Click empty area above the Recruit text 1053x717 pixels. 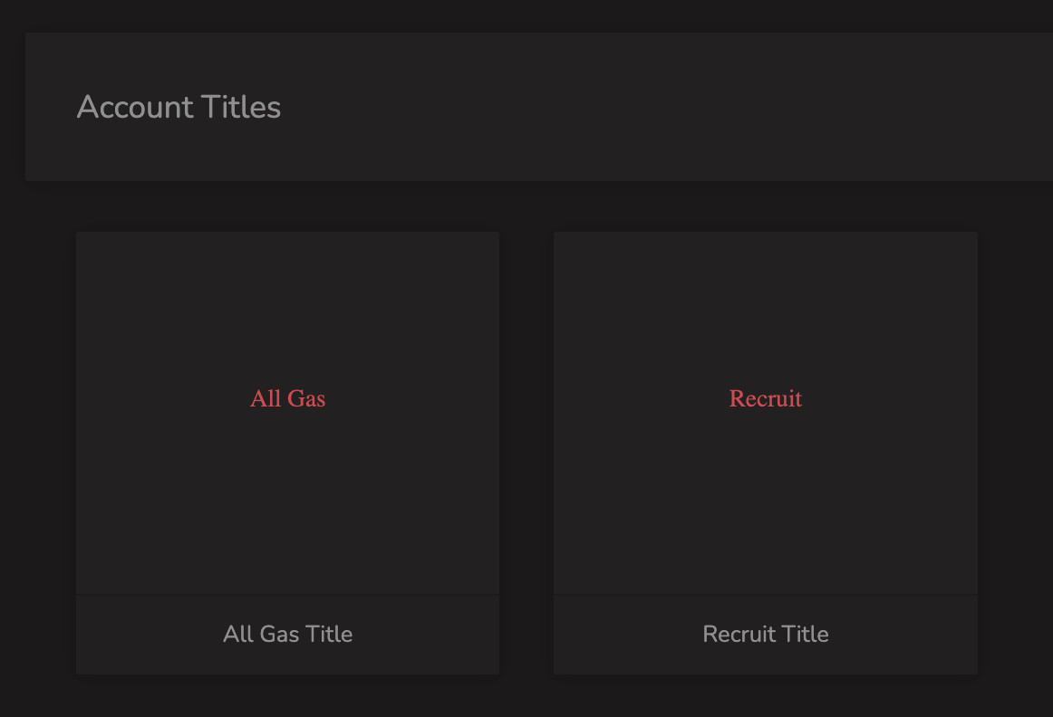point(766,309)
